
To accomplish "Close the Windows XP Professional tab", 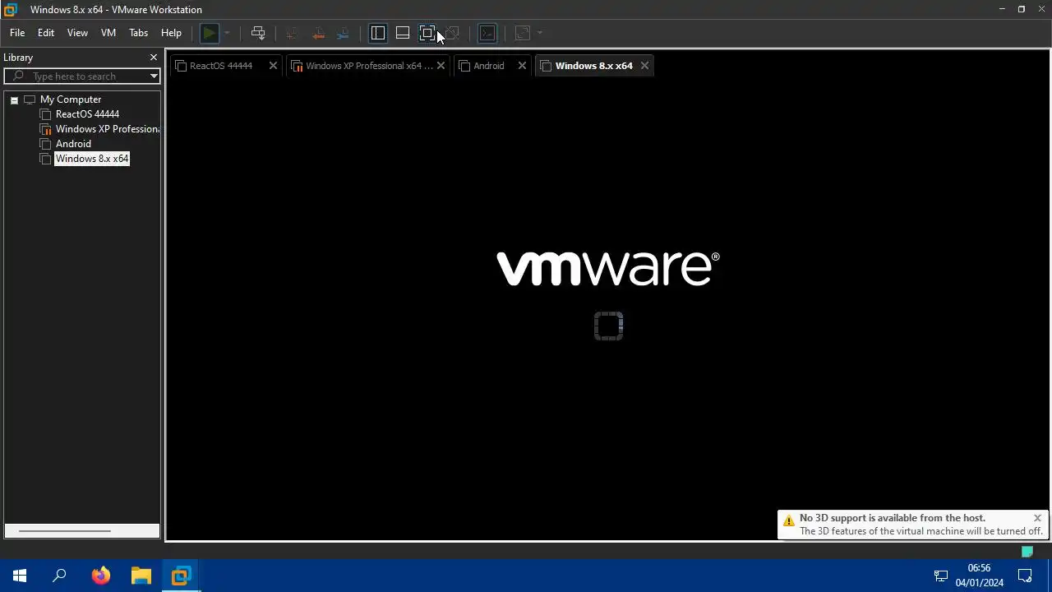I will [x=441, y=66].
